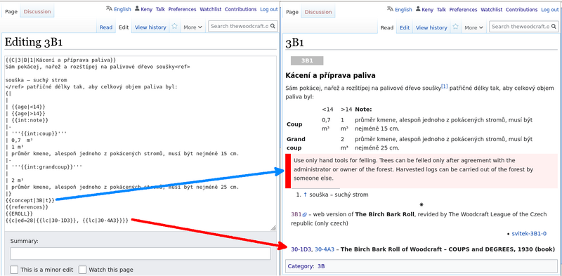Check 'This is a minor edit' box

14,270
